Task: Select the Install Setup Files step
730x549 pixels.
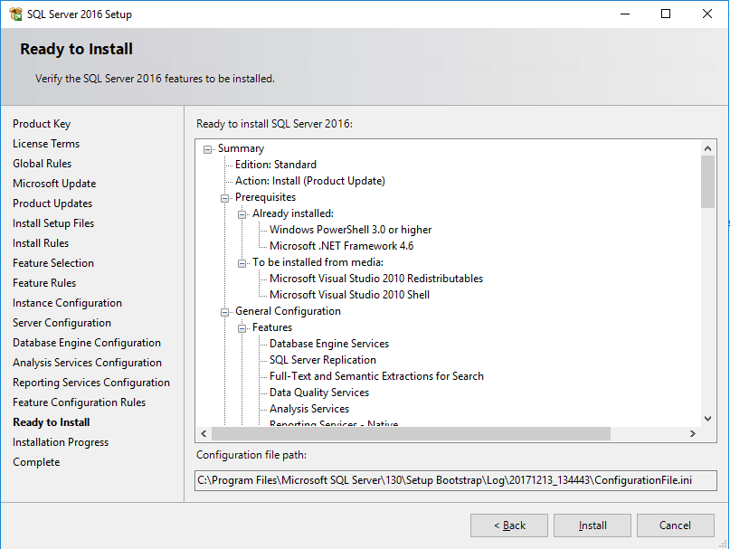Action: tap(53, 223)
